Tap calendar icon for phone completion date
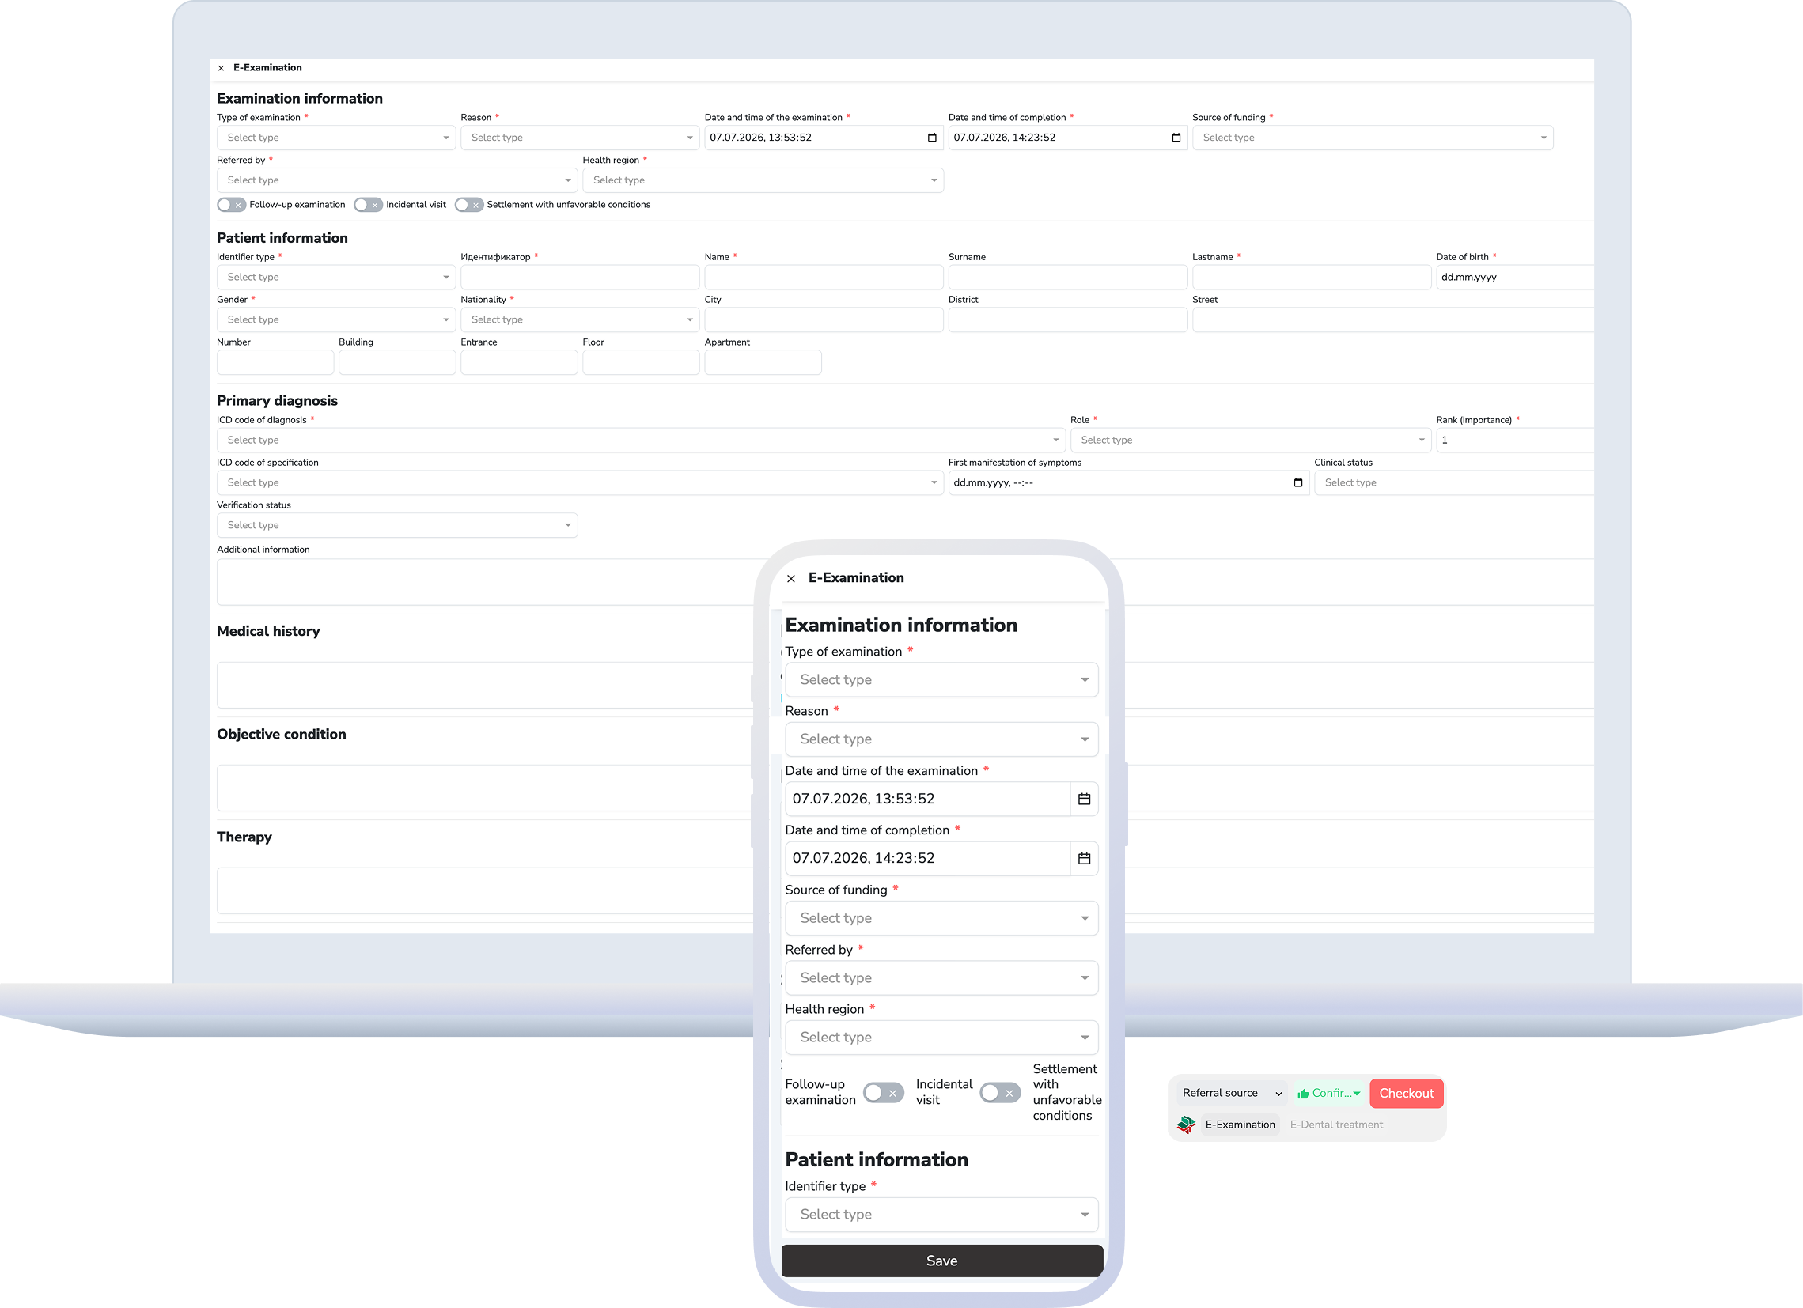 click(x=1084, y=858)
